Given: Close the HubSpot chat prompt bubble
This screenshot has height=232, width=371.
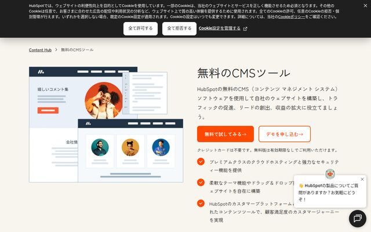Looking at the screenshot, I should click(362, 179).
